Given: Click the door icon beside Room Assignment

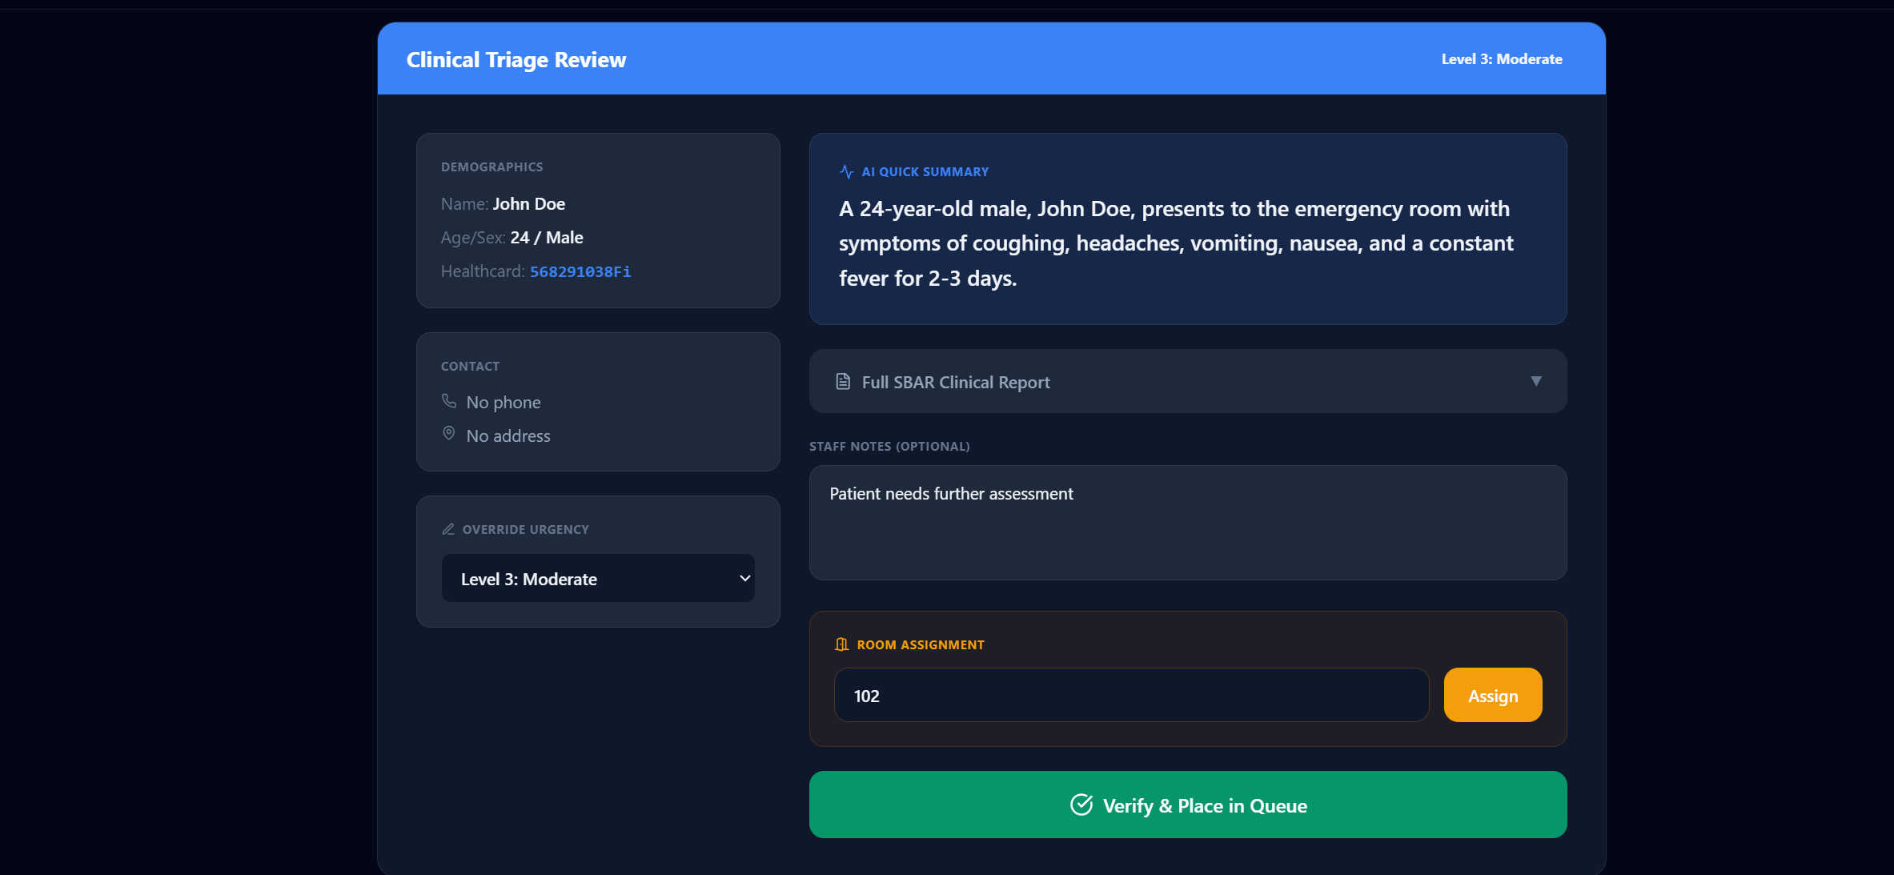Looking at the screenshot, I should [841, 644].
